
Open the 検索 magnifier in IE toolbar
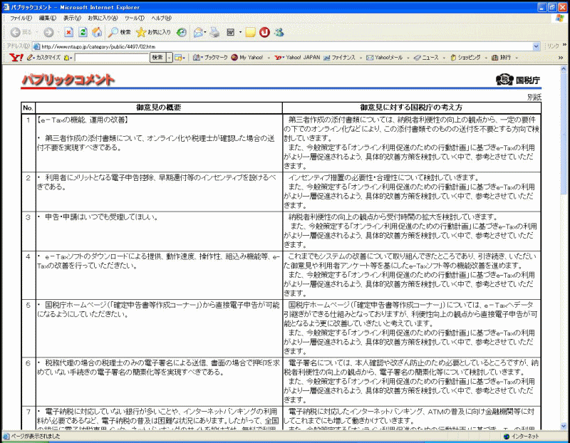click(120, 32)
